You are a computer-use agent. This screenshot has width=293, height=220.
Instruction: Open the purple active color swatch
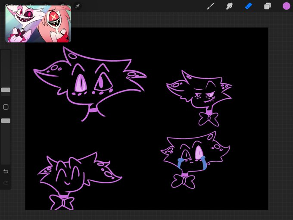tap(286, 6)
